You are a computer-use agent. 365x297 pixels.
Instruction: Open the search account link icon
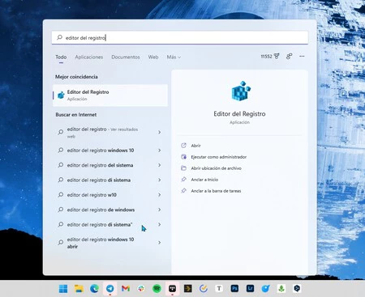(x=289, y=57)
